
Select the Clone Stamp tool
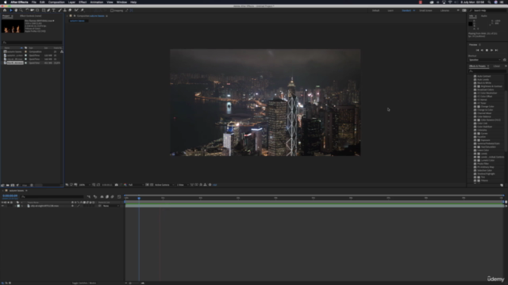tap(65, 10)
